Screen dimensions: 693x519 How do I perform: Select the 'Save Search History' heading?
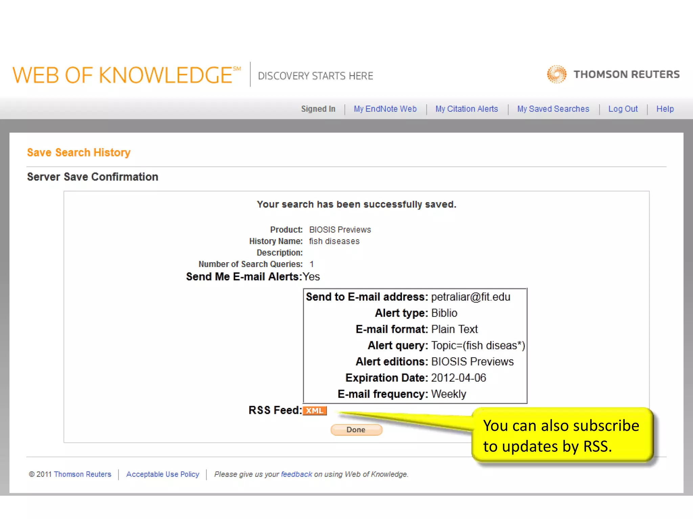[x=79, y=152]
